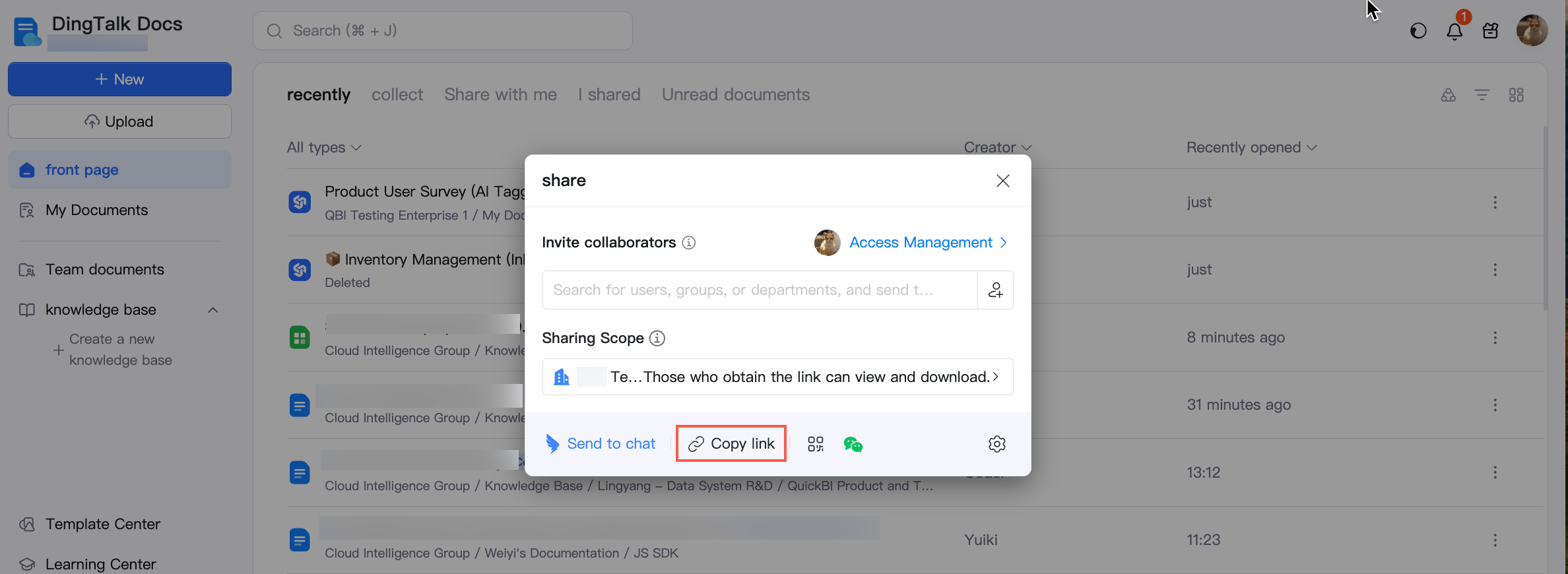Click the info icon beside Sharing Scope

(657, 338)
